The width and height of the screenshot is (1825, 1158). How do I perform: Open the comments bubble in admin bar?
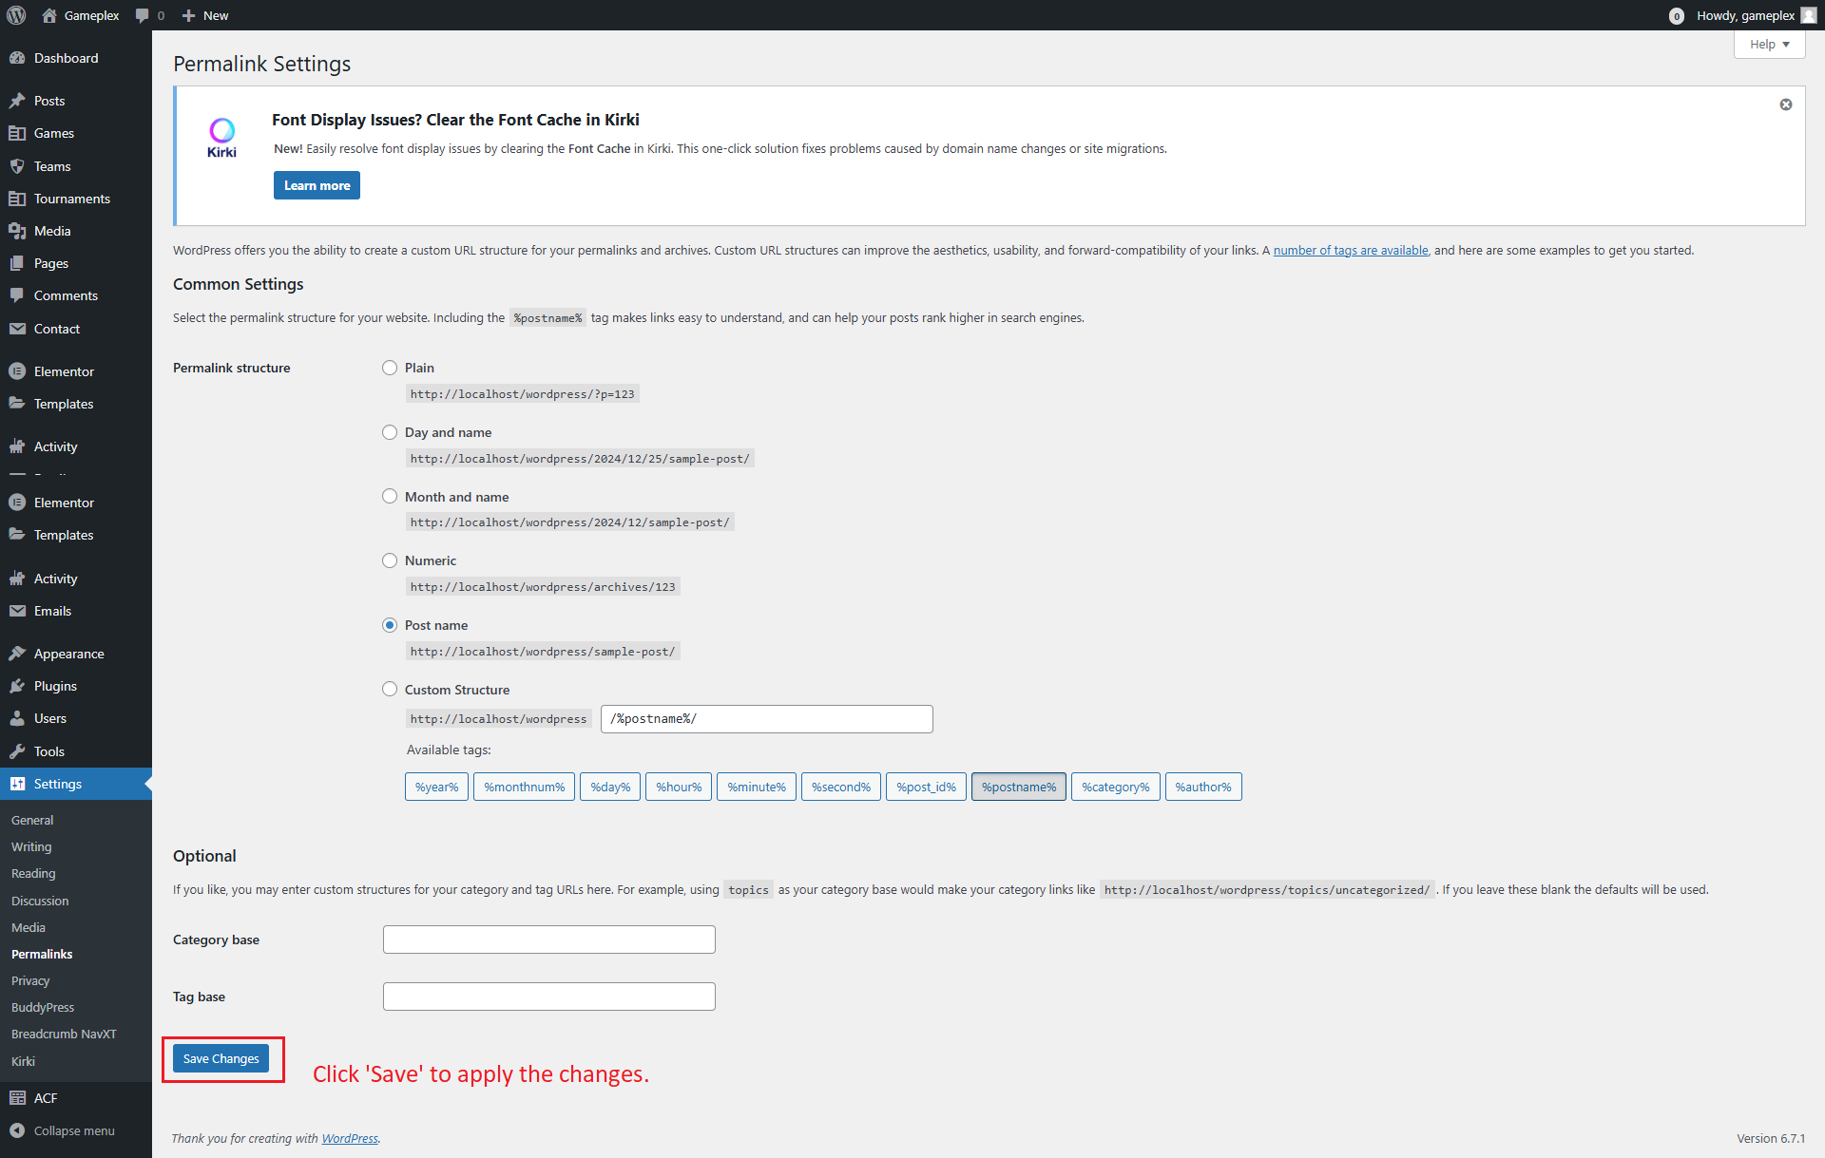point(143,15)
